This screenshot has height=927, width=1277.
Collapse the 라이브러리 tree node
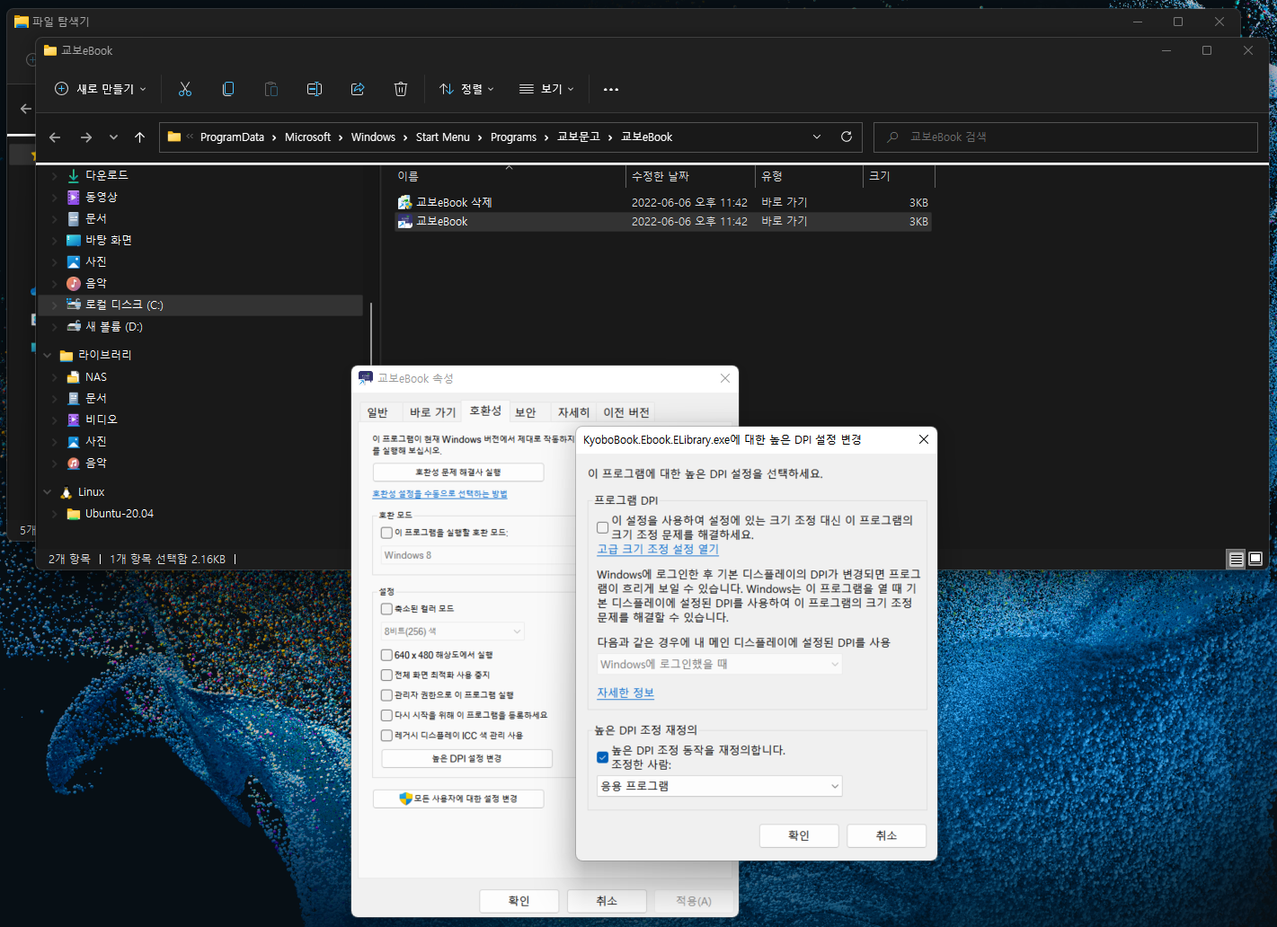(x=48, y=355)
